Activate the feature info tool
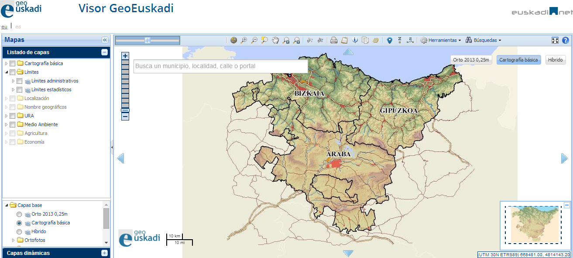Viewport: 573px width, 258px height. pyautogui.click(x=355, y=40)
